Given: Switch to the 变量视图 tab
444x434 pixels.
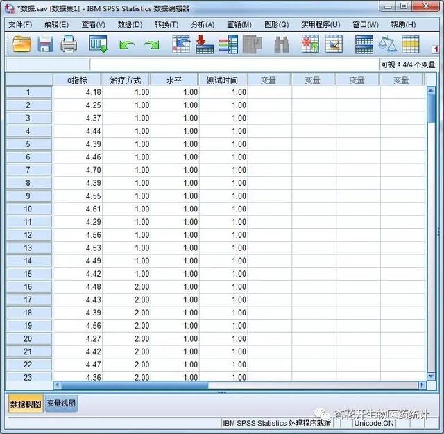Looking at the screenshot, I should pyautogui.click(x=61, y=403).
